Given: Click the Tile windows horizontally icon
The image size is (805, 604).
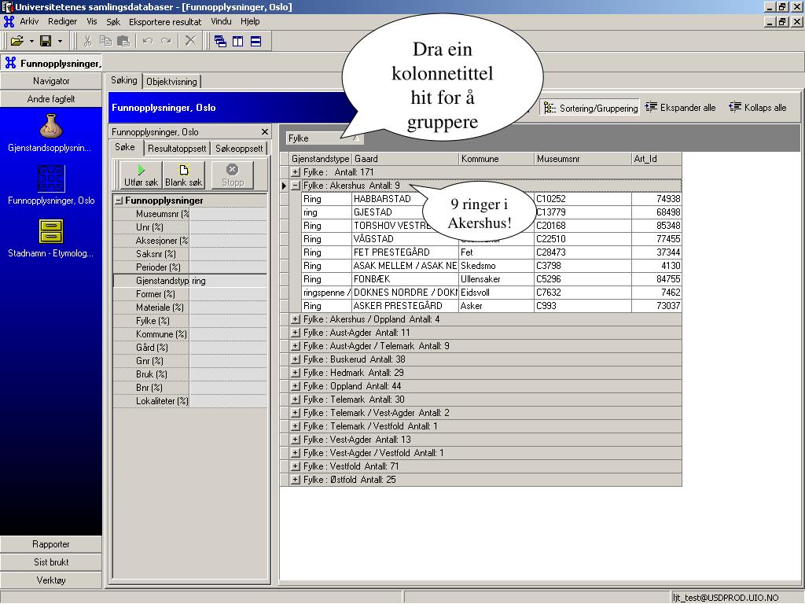Looking at the screenshot, I should (255, 41).
